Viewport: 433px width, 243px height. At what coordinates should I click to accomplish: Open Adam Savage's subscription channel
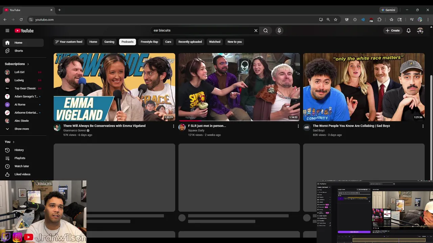click(23, 97)
